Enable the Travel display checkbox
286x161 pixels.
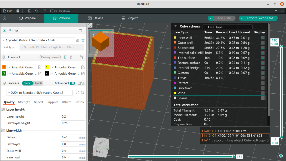(x=263, y=78)
